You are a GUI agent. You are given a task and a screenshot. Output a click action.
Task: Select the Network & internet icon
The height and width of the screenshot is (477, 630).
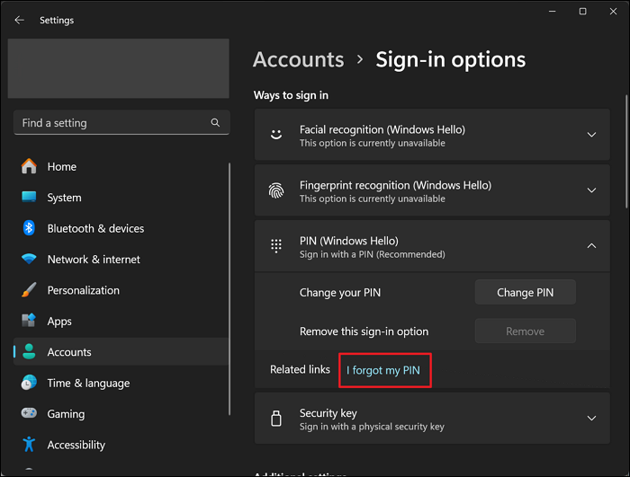[30, 260]
